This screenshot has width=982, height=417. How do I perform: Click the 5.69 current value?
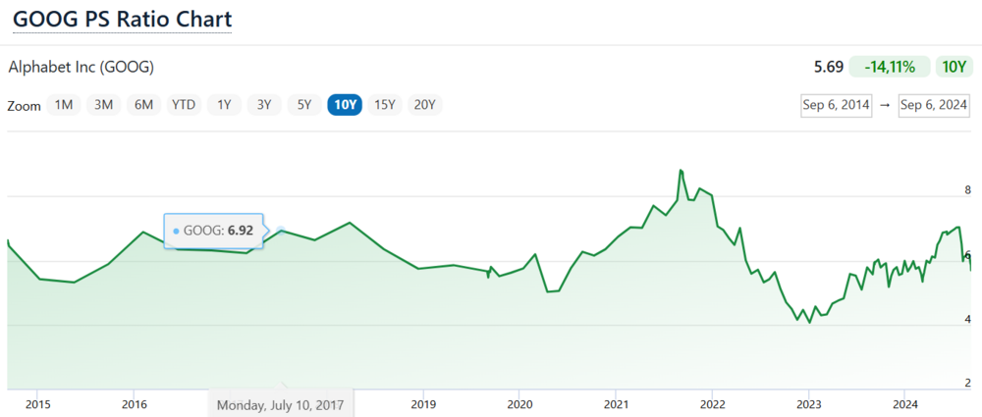point(829,67)
